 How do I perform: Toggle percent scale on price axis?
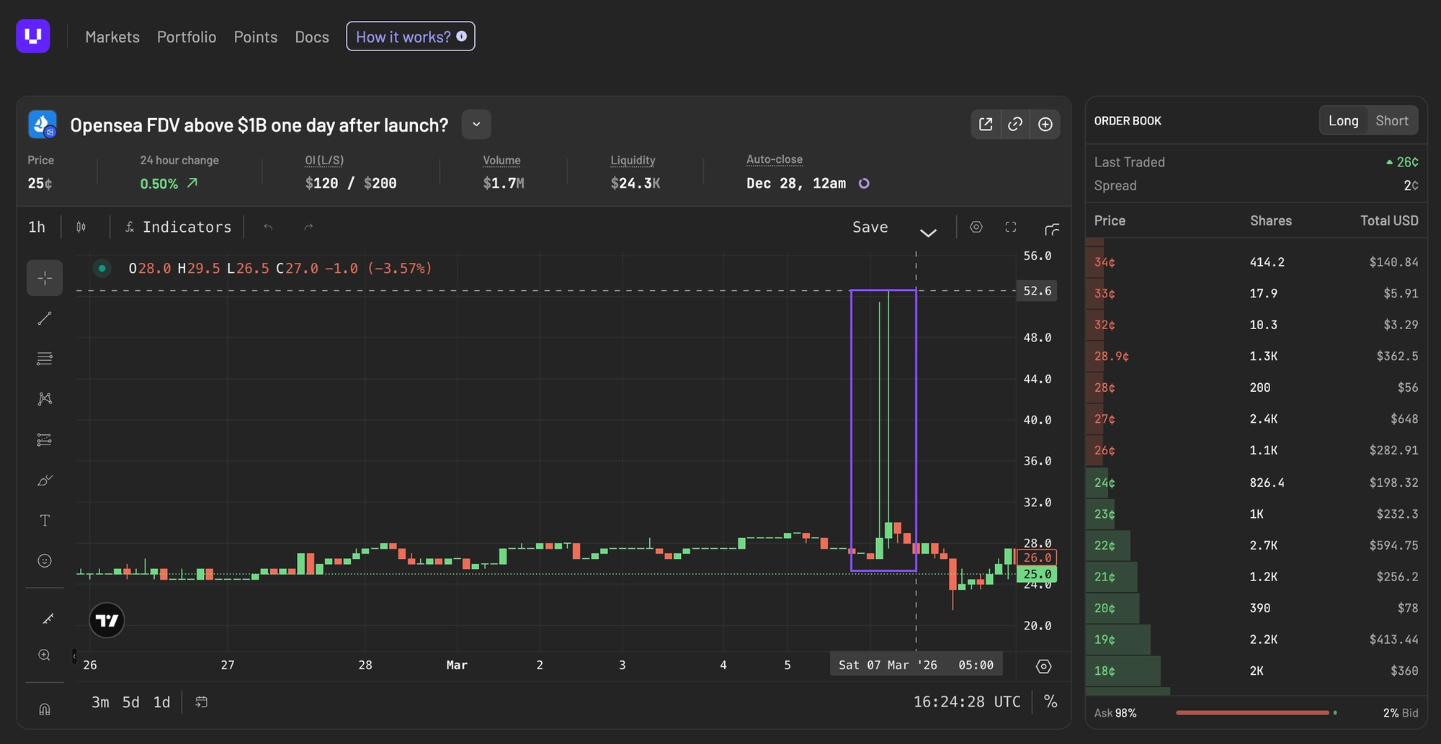pos(1050,702)
